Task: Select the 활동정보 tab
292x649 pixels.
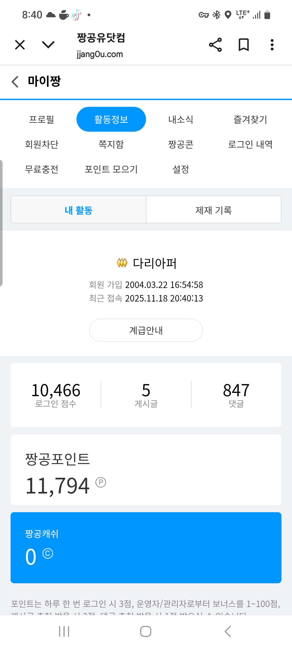Action: [111, 119]
